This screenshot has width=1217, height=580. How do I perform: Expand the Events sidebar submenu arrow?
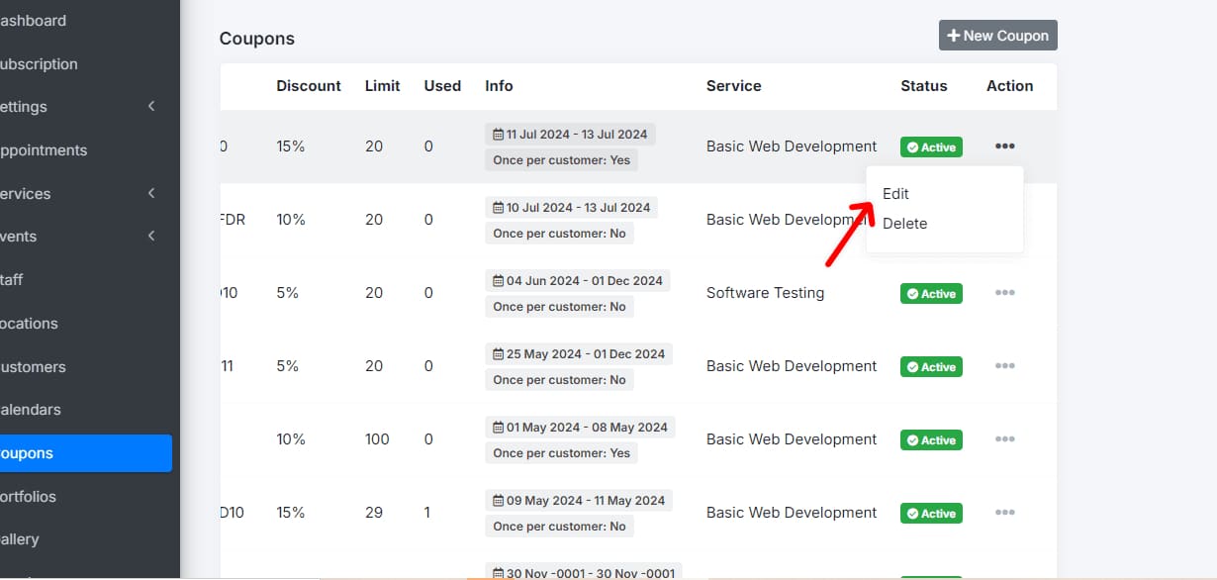[x=151, y=237]
